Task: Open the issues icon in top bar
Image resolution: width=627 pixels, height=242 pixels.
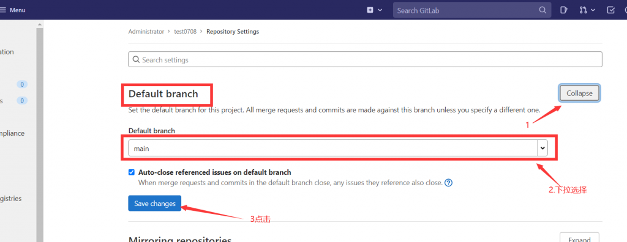Action: [x=564, y=10]
